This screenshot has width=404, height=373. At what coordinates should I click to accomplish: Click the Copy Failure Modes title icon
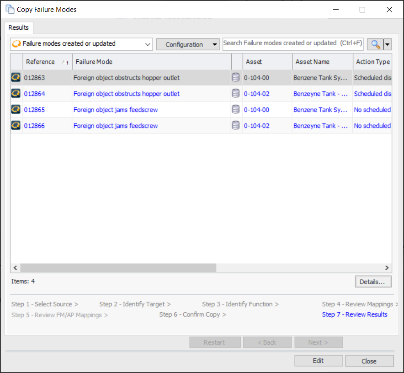pyautogui.click(x=10, y=9)
